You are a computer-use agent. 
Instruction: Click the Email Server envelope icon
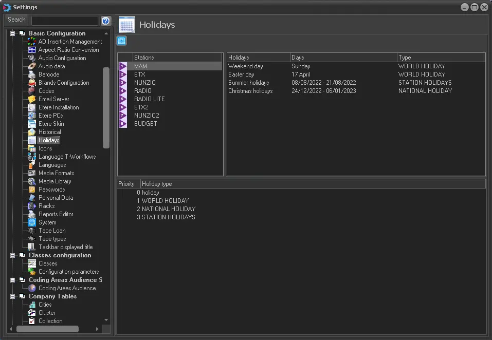(32, 99)
